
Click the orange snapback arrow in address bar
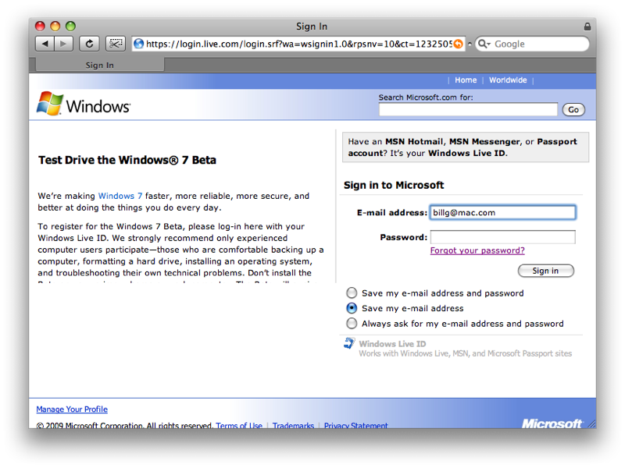[459, 44]
